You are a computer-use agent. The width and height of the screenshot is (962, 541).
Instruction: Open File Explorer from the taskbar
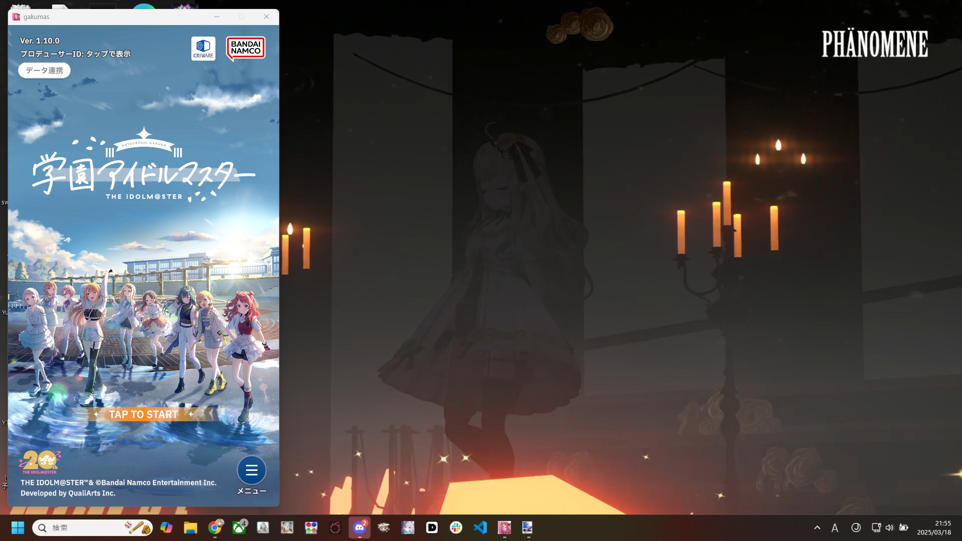tap(190, 527)
